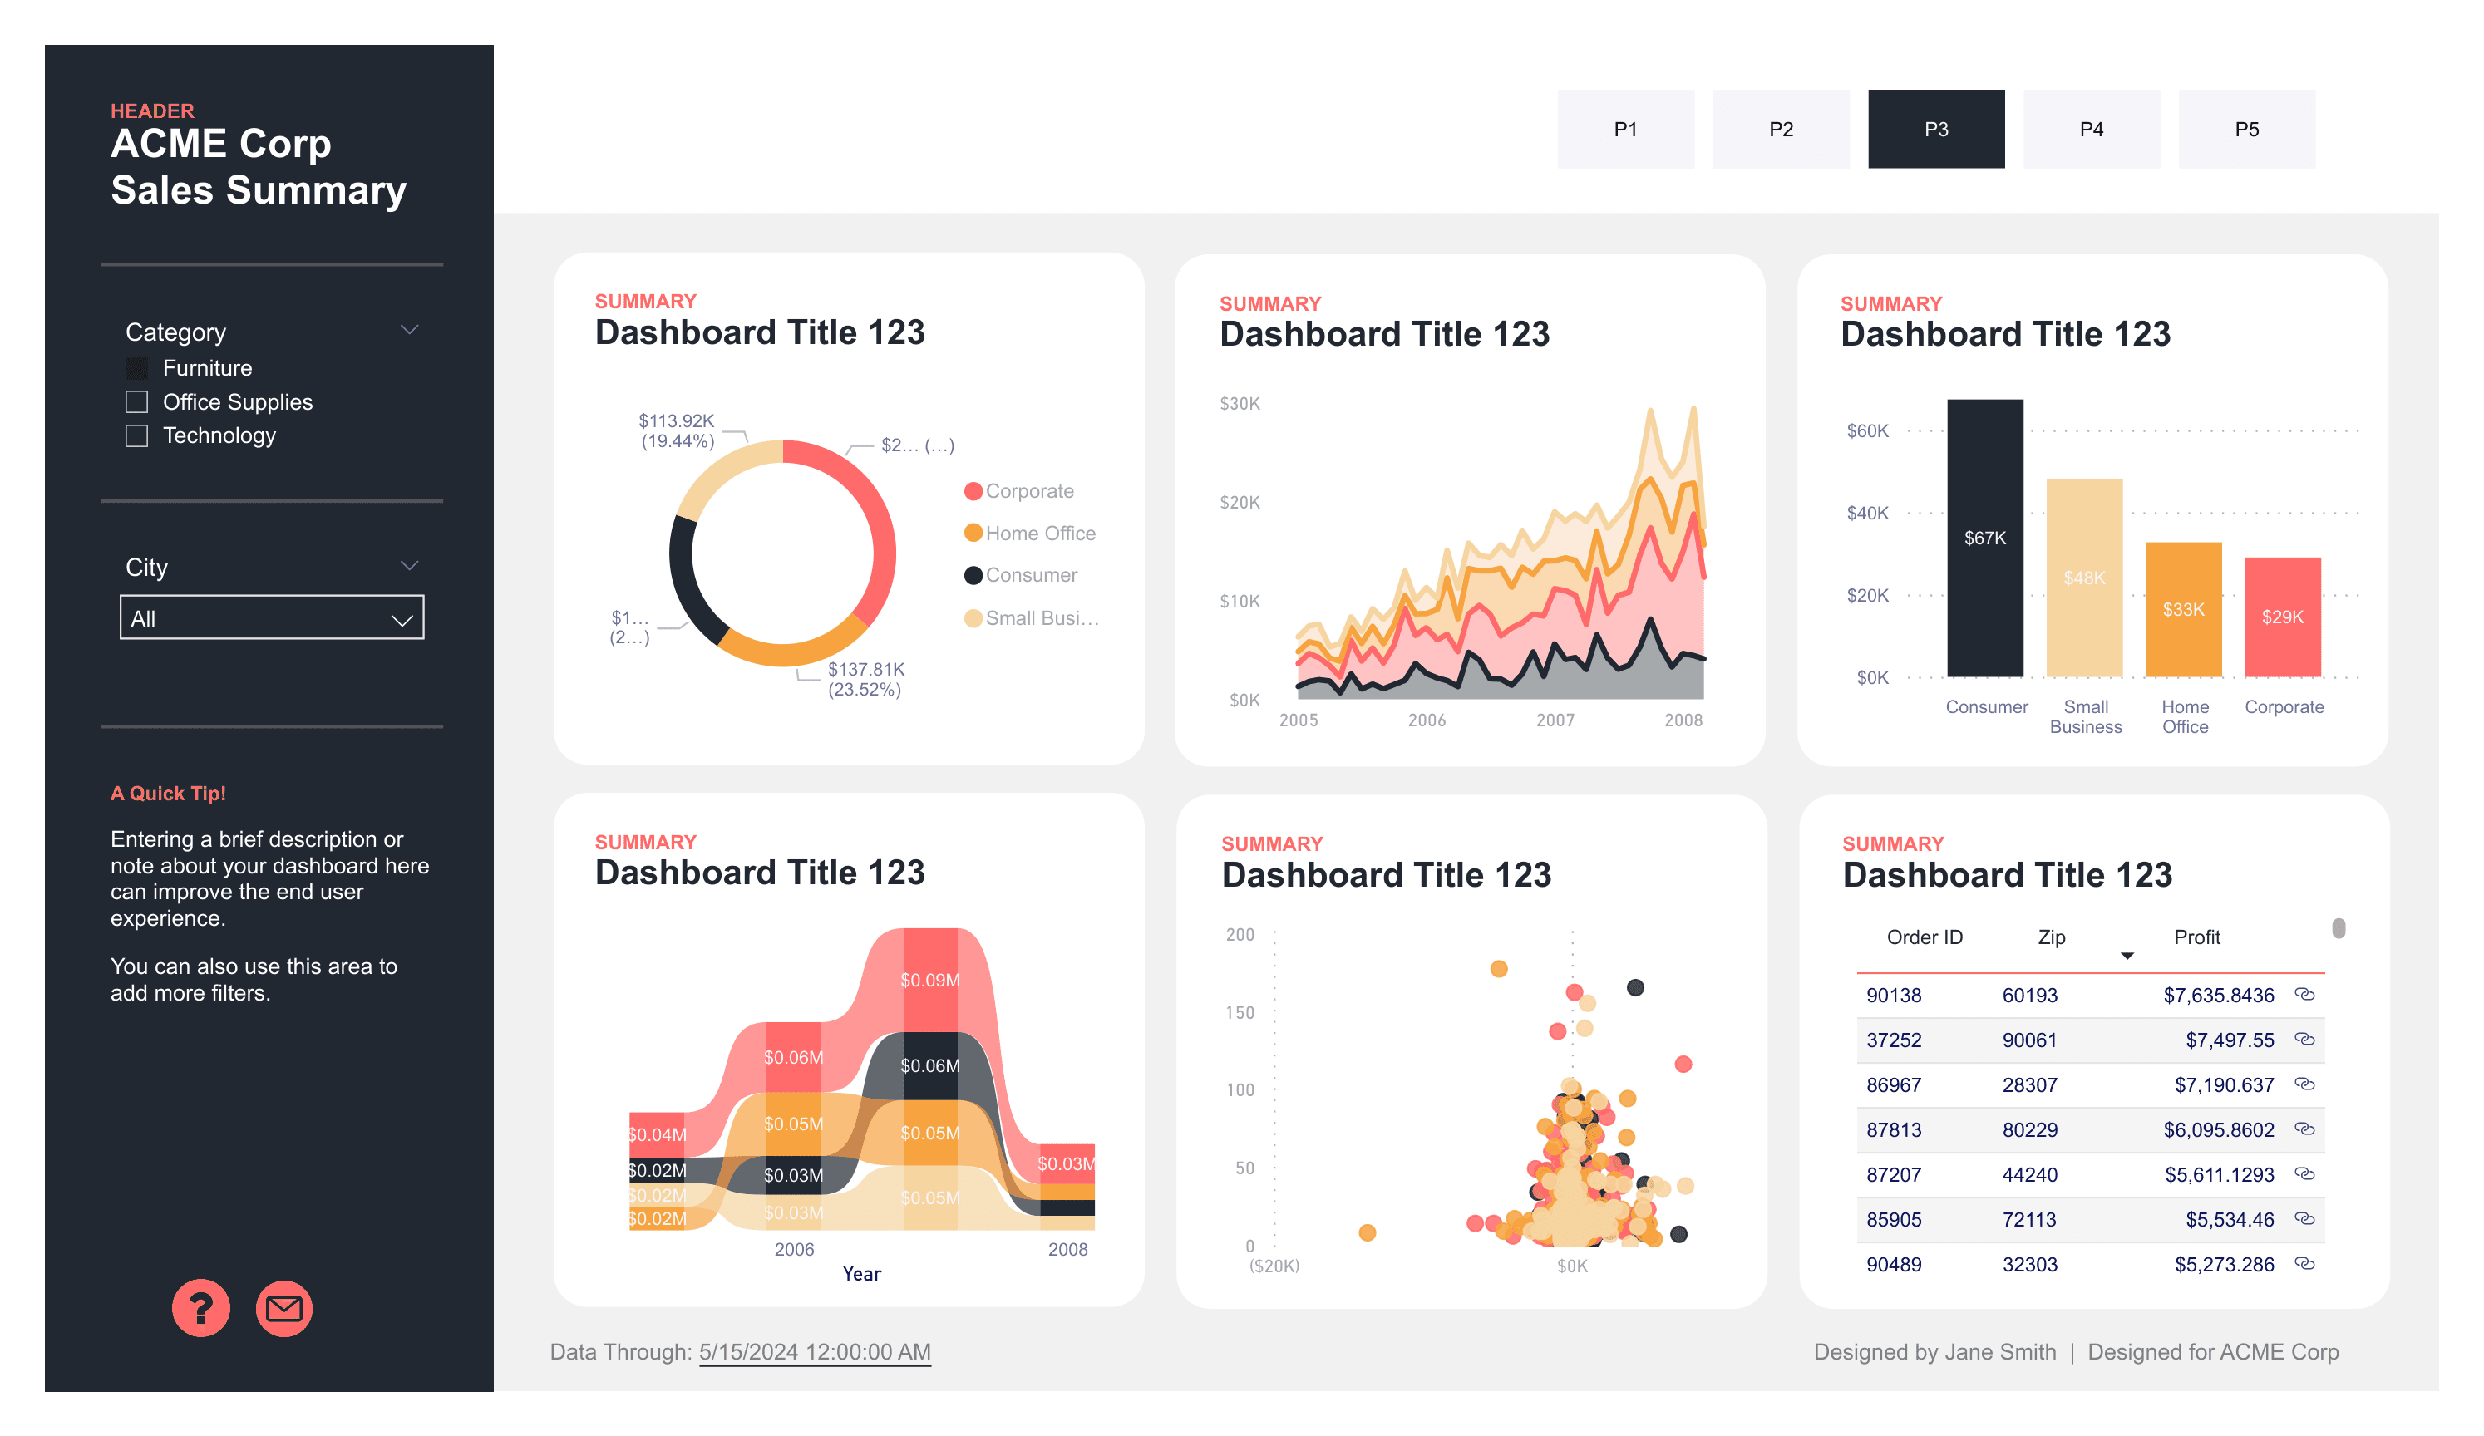Click the $0.09M ribbon chart segment
Image resolution: width=2484 pixels, height=1436 pixels.
(x=929, y=980)
